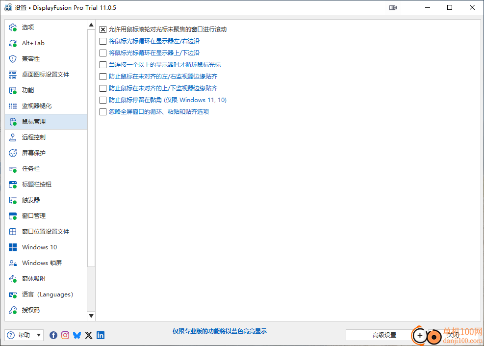The width and height of the screenshot is (484, 346).
Task: Select the 监视器褪化 label in the sidebar
Action: (37, 106)
